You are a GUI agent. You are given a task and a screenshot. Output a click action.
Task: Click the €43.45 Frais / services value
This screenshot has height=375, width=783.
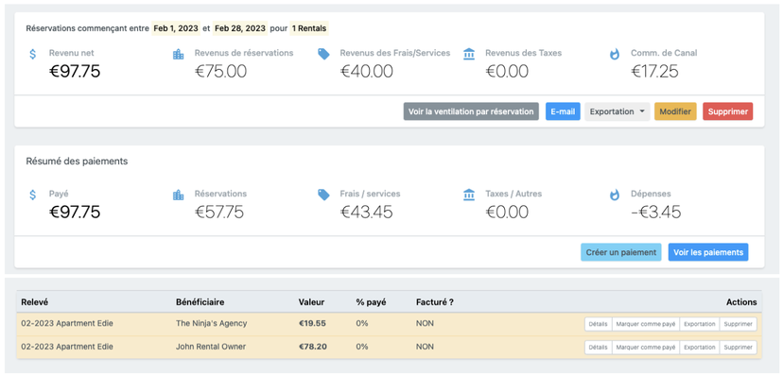(367, 213)
